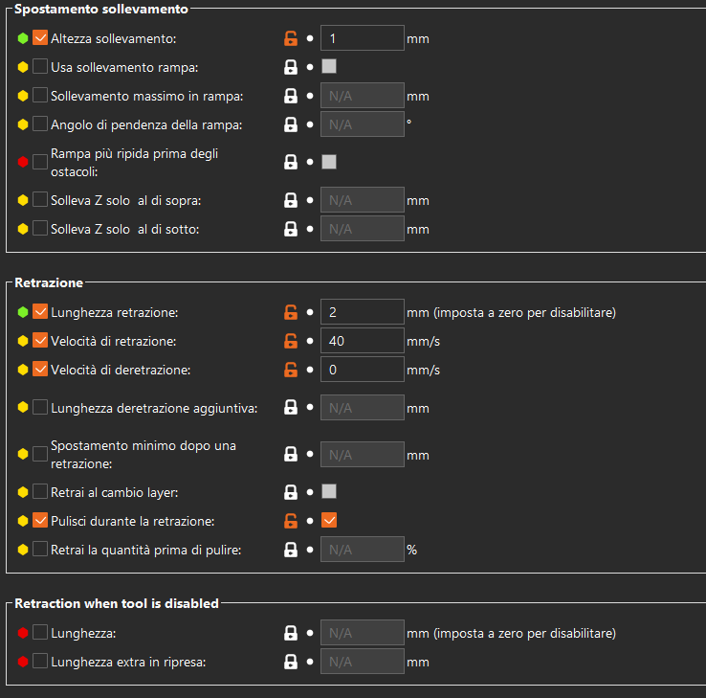
Task: Click the red hexagon beside Rampa più ripida
Action: [23, 162]
